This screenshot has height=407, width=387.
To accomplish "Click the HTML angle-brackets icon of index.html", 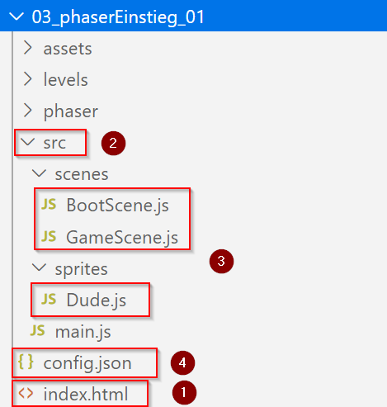I will tap(26, 393).
